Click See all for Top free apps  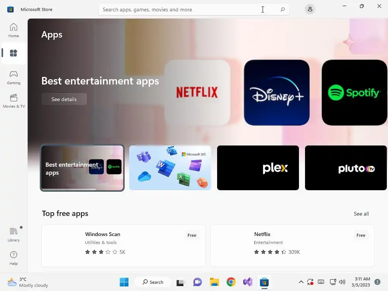(361, 214)
